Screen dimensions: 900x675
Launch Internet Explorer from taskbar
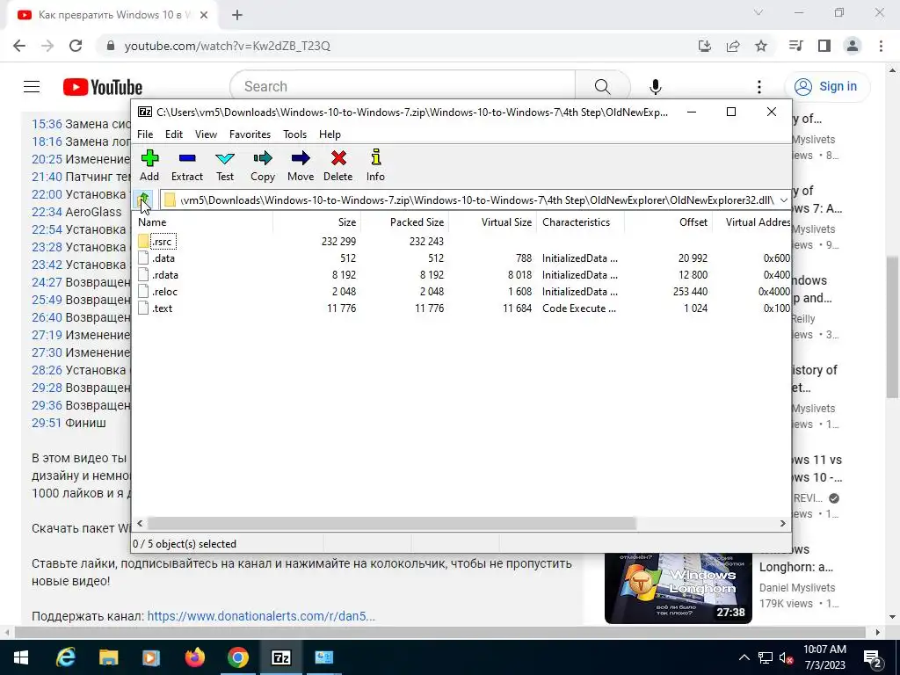click(65, 657)
